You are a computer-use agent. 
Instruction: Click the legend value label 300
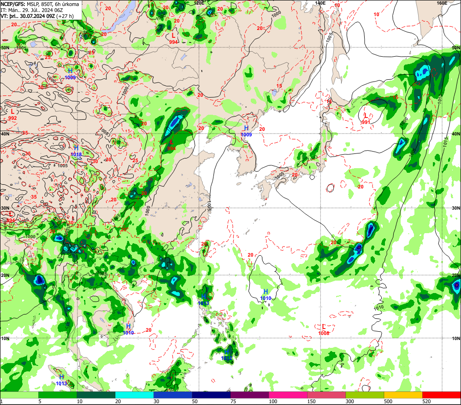click(x=349, y=401)
